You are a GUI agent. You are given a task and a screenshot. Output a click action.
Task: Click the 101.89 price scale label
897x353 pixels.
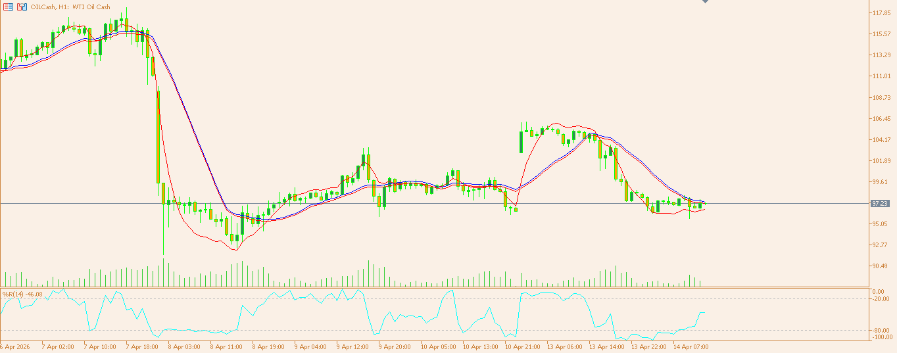tap(881, 161)
